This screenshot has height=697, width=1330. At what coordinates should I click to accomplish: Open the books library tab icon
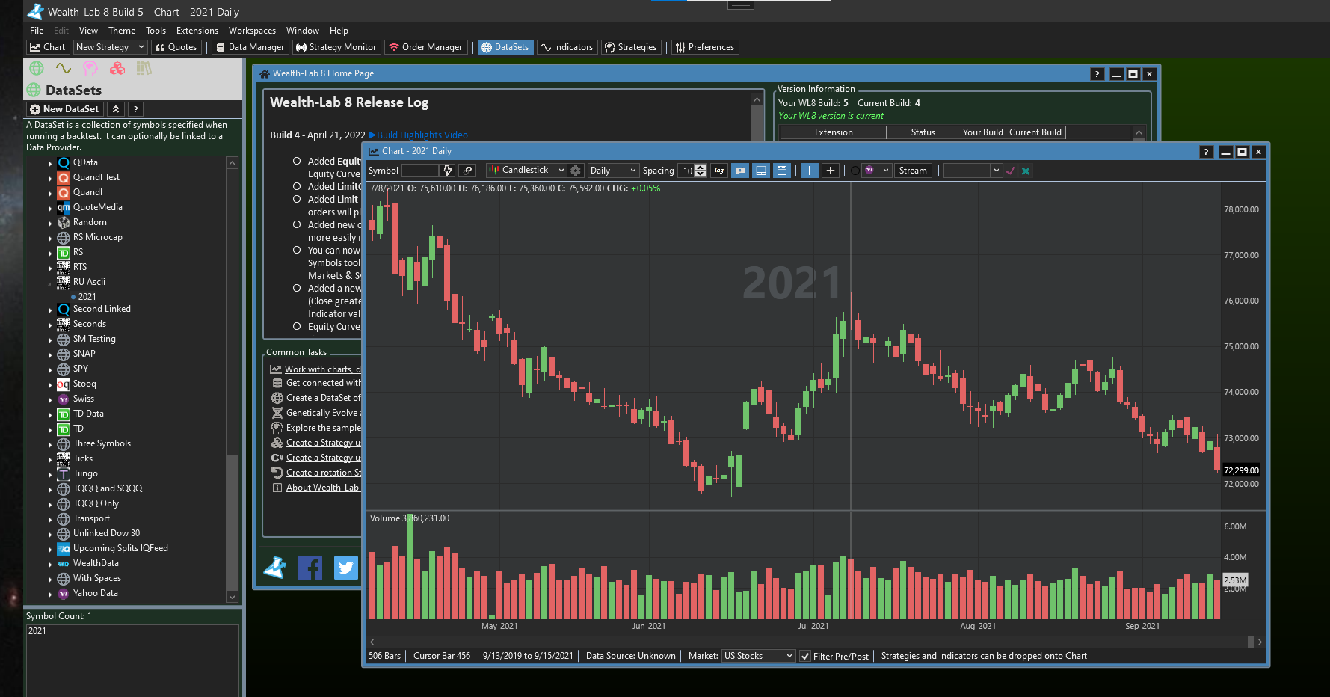coord(144,68)
